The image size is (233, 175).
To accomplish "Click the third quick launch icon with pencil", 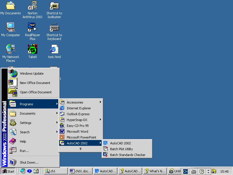I will coord(36,171).
